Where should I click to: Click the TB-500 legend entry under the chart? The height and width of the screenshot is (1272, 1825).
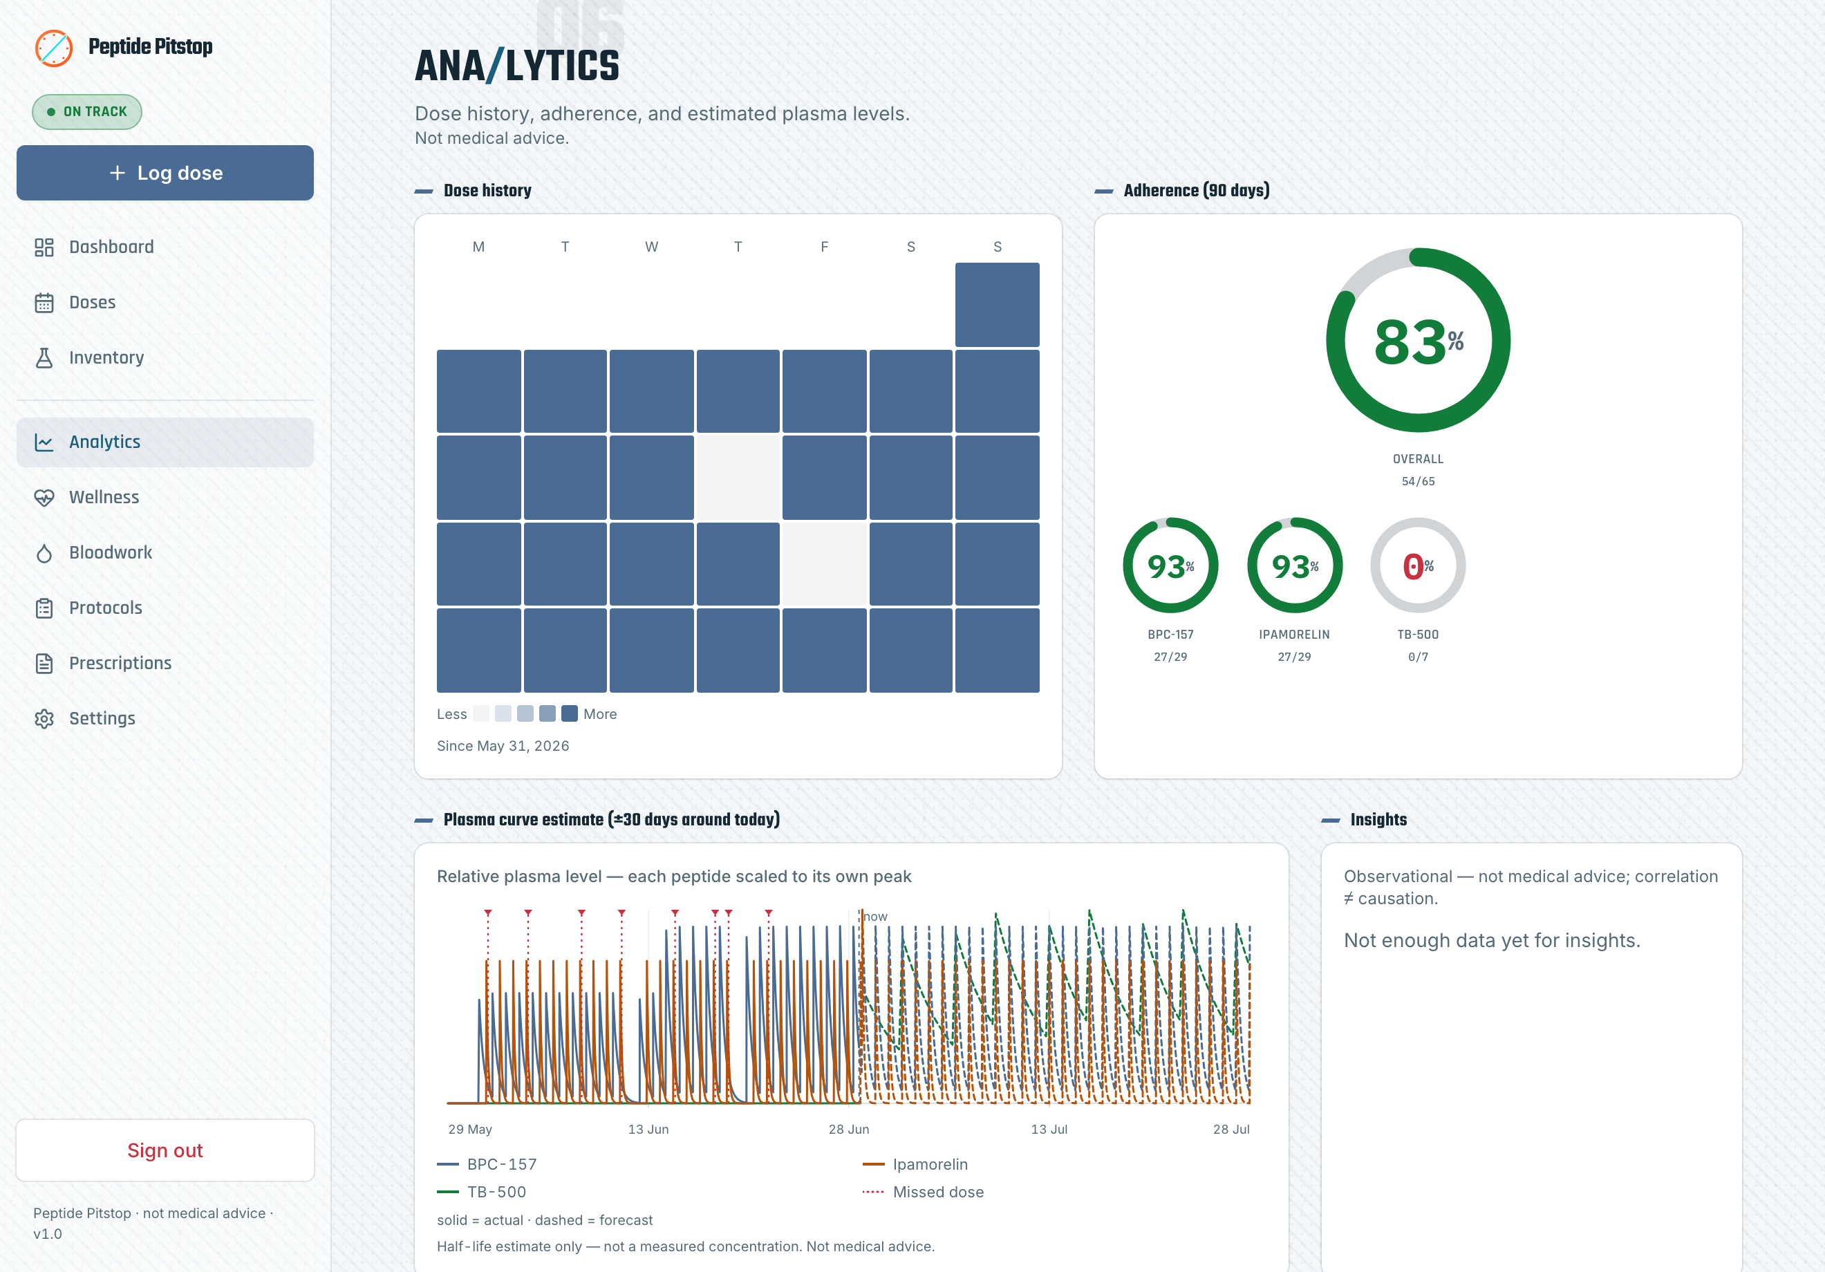click(x=482, y=1192)
